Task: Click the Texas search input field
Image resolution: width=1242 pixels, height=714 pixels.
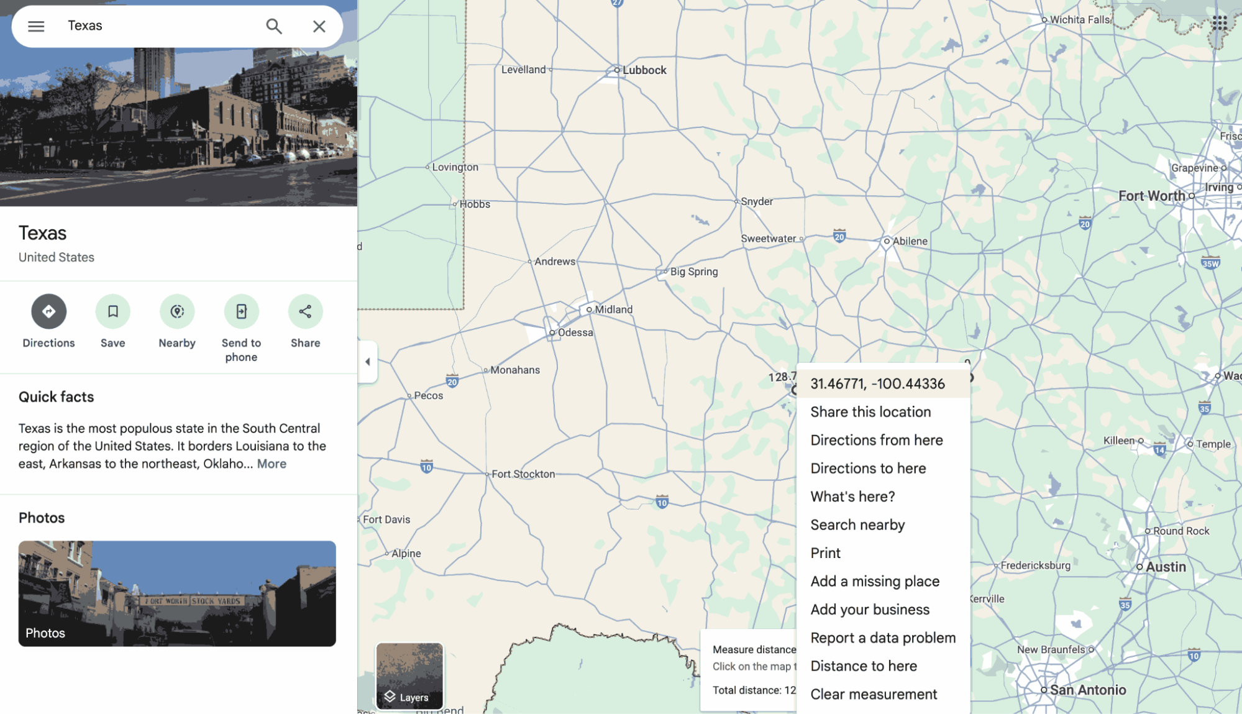Action: coord(158,26)
